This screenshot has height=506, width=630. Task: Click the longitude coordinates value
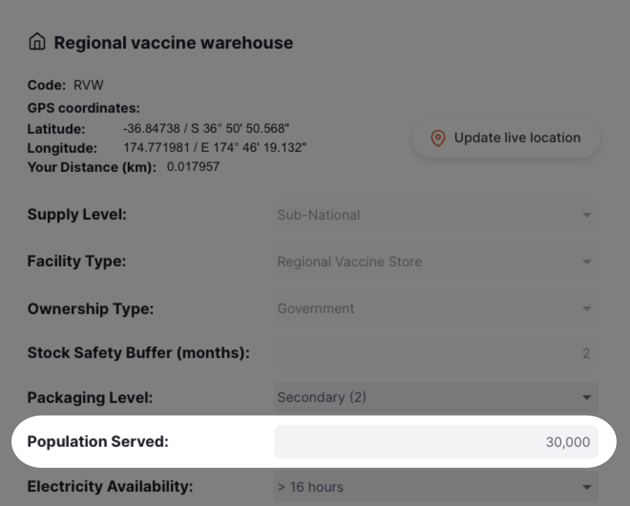coord(215,148)
